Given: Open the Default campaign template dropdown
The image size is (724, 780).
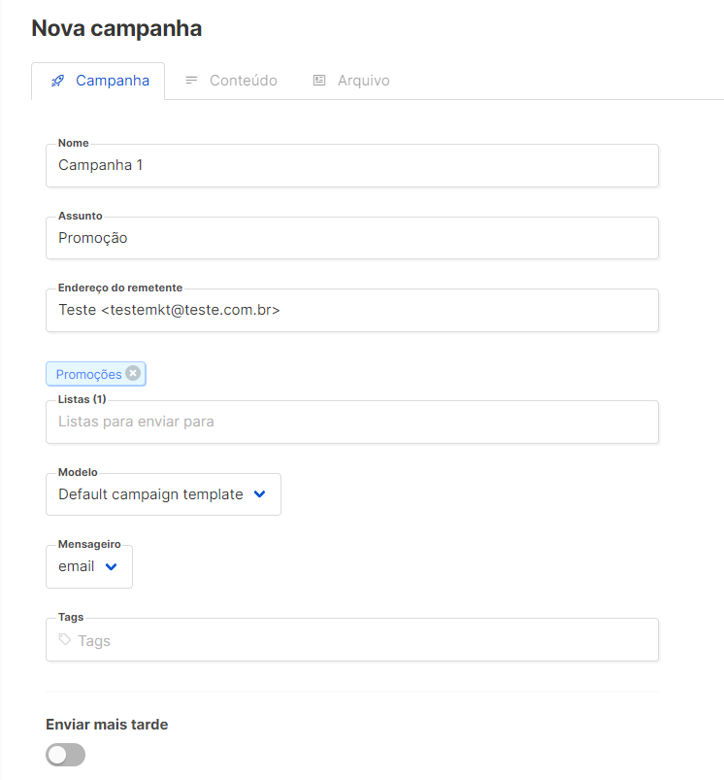Looking at the screenshot, I should tap(151, 494).
